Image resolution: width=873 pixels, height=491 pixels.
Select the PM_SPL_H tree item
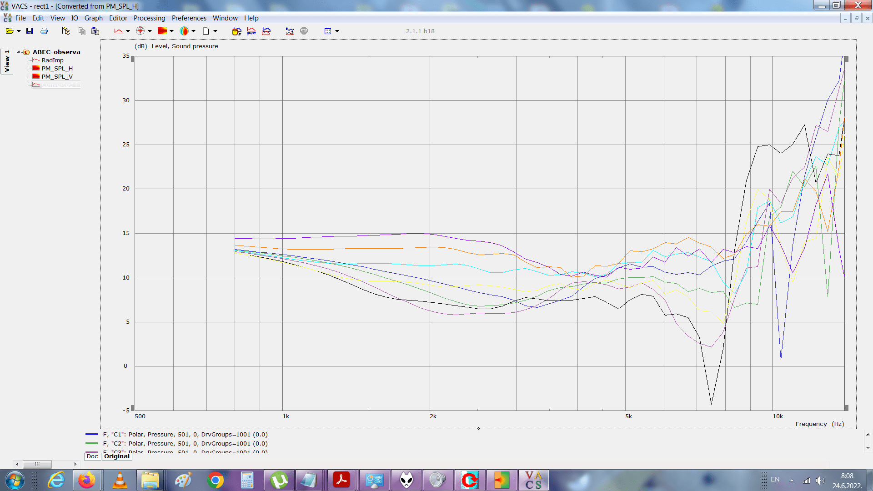[x=57, y=69]
